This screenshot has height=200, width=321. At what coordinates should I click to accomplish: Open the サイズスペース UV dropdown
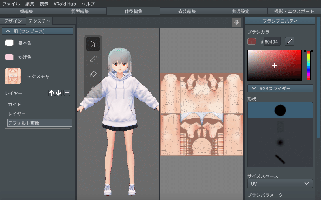[x=280, y=184]
